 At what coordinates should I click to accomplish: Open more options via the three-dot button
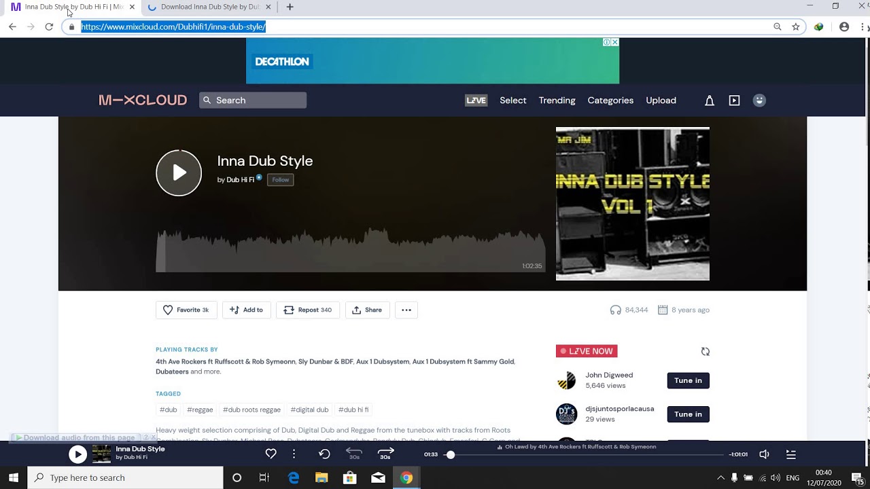click(406, 310)
